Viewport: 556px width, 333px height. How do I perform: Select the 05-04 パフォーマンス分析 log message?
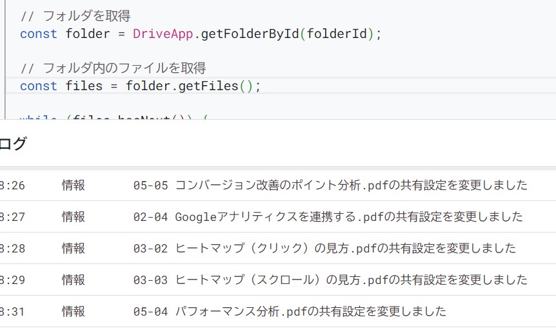click(x=290, y=312)
